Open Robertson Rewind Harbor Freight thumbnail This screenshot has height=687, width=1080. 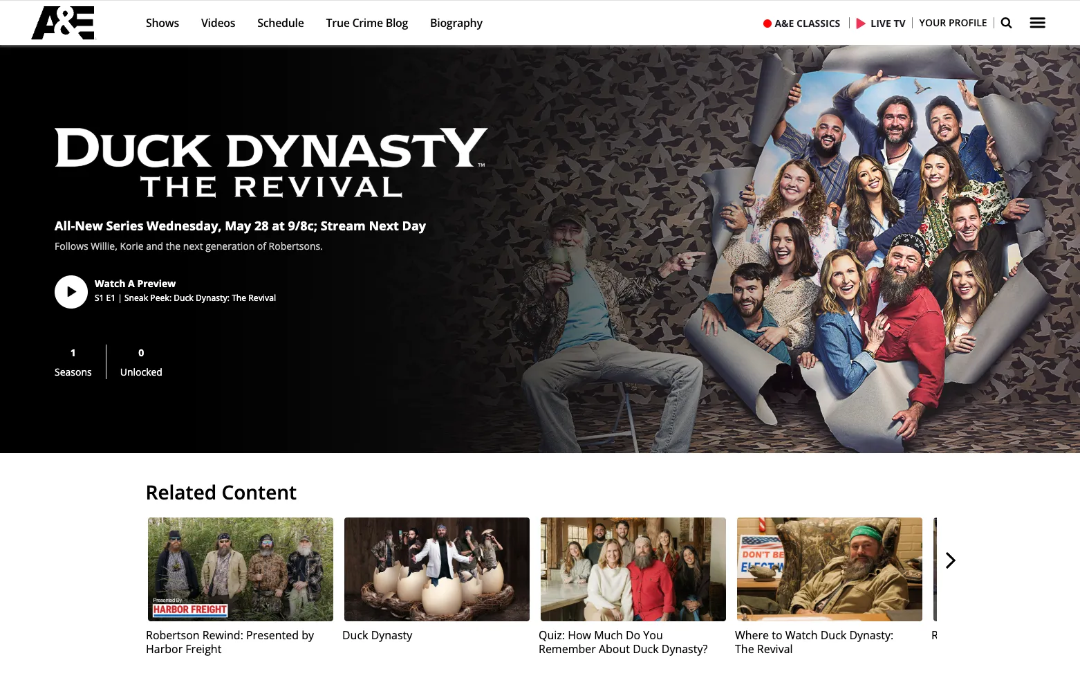coord(241,569)
